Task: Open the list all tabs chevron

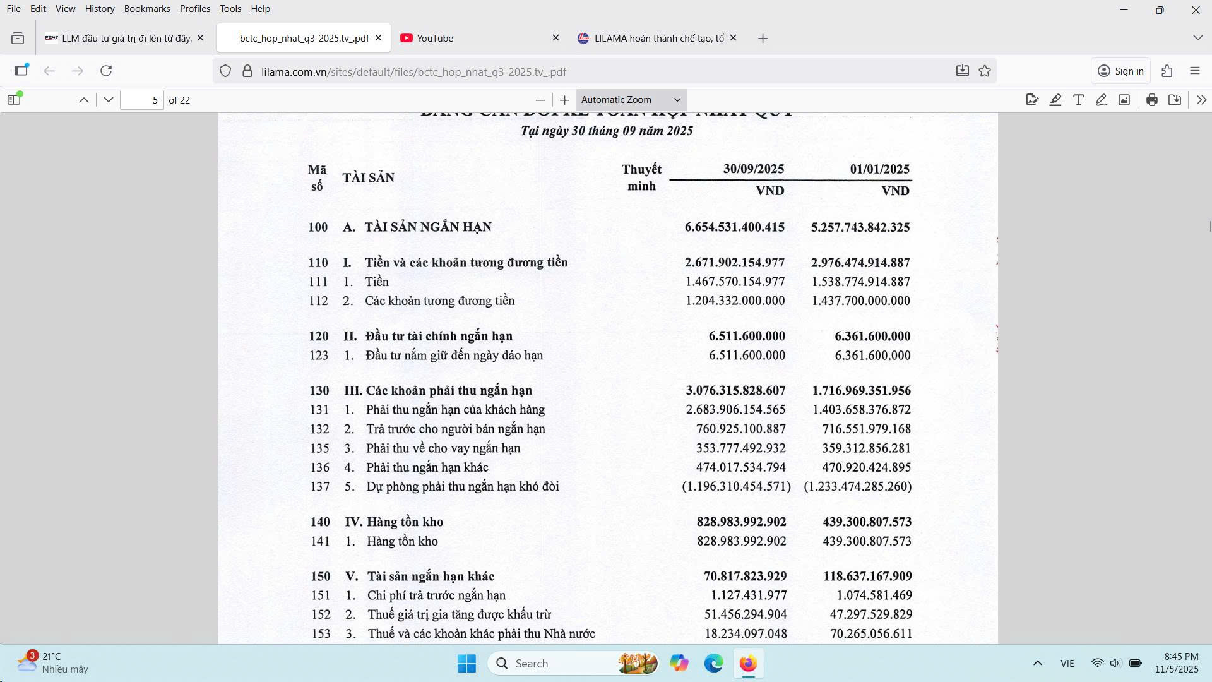Action: click(x=1197, y=38)
